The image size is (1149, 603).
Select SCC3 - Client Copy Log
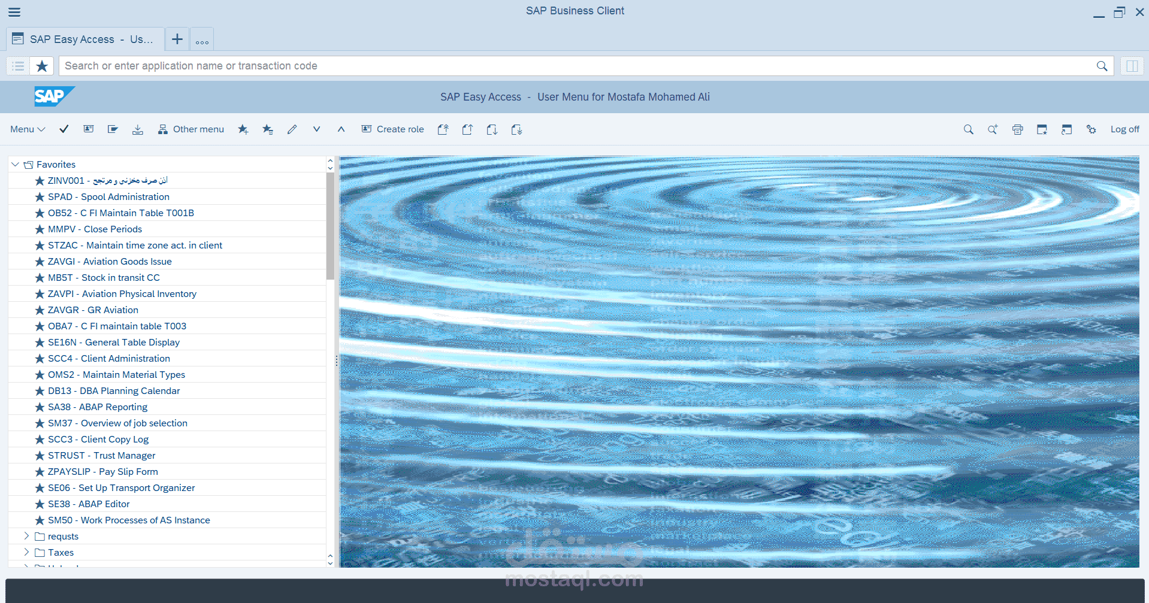click(167, 440)
